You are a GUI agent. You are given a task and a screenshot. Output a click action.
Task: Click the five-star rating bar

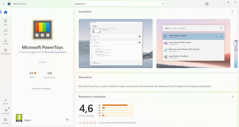tap(118, 105)
